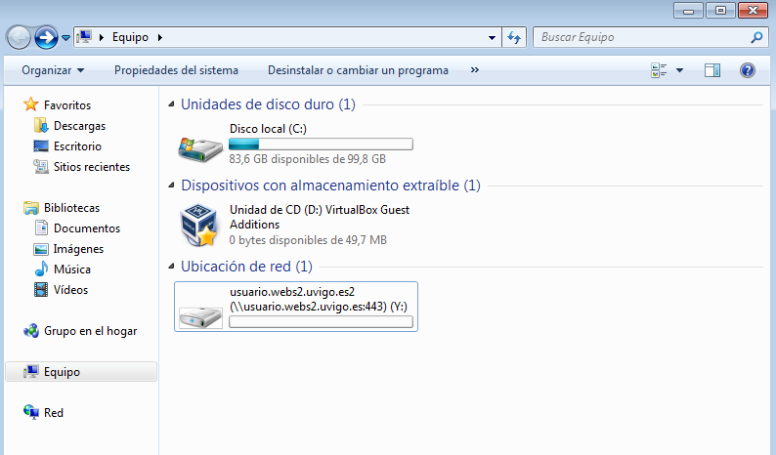Open the address bar history dropdown
The width and height of the screenshot is (776, 455).
(494, 37)
